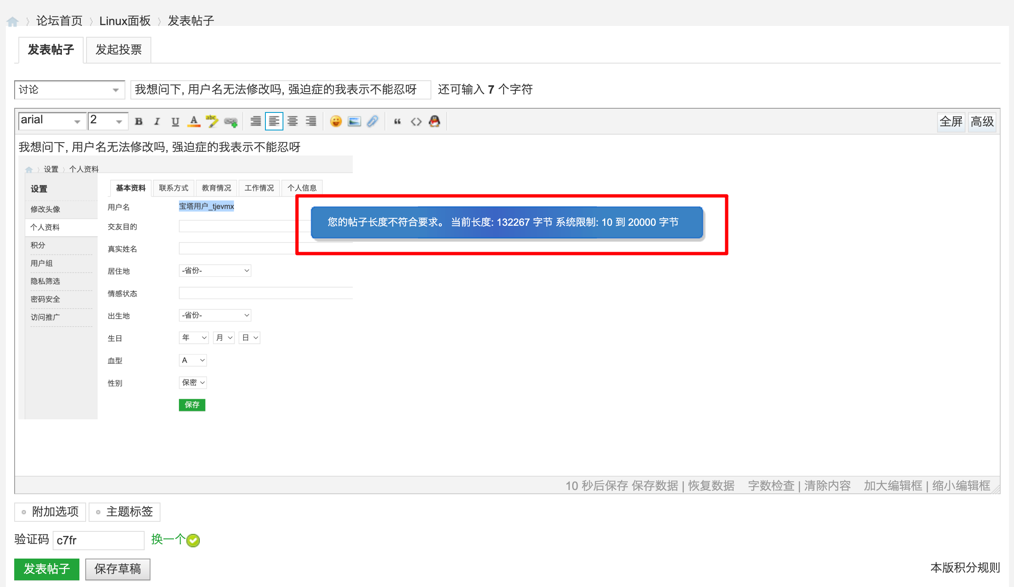1014x587 pixels.
Task: Open the font color picker
Action: 194,121
